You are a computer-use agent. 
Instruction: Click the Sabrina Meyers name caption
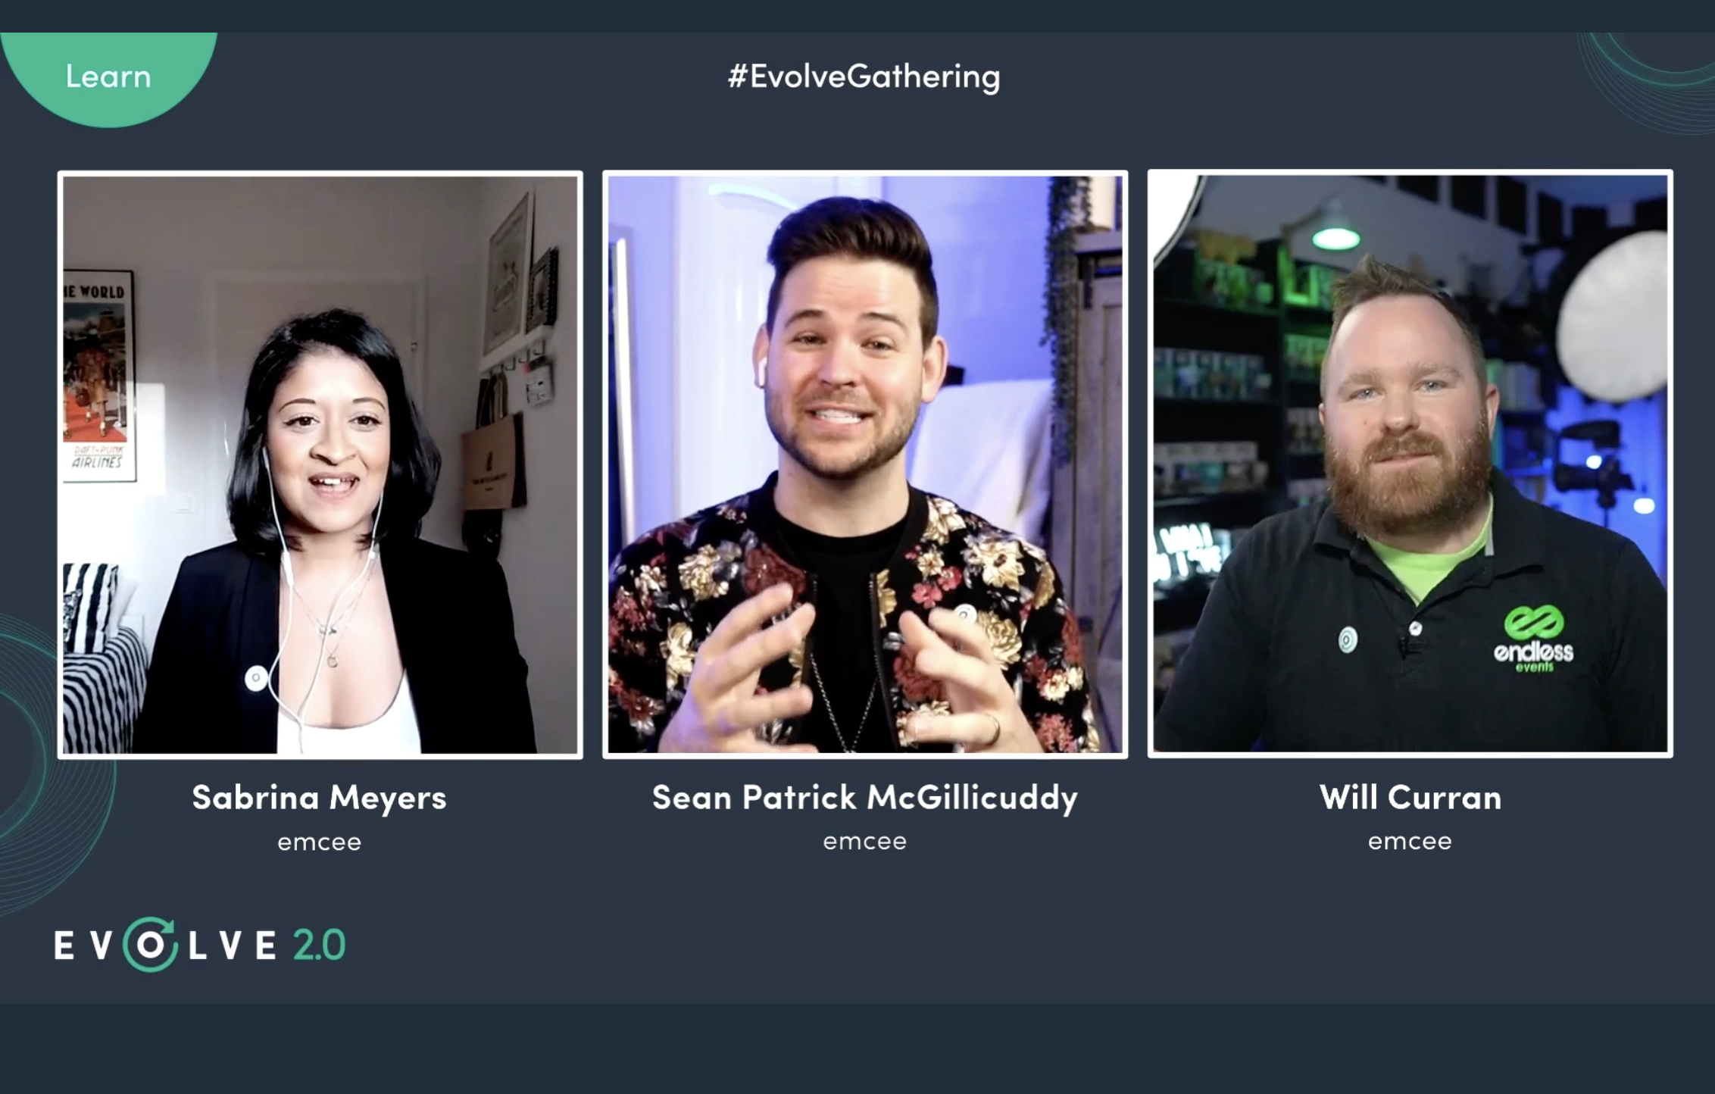coord(319,799)
